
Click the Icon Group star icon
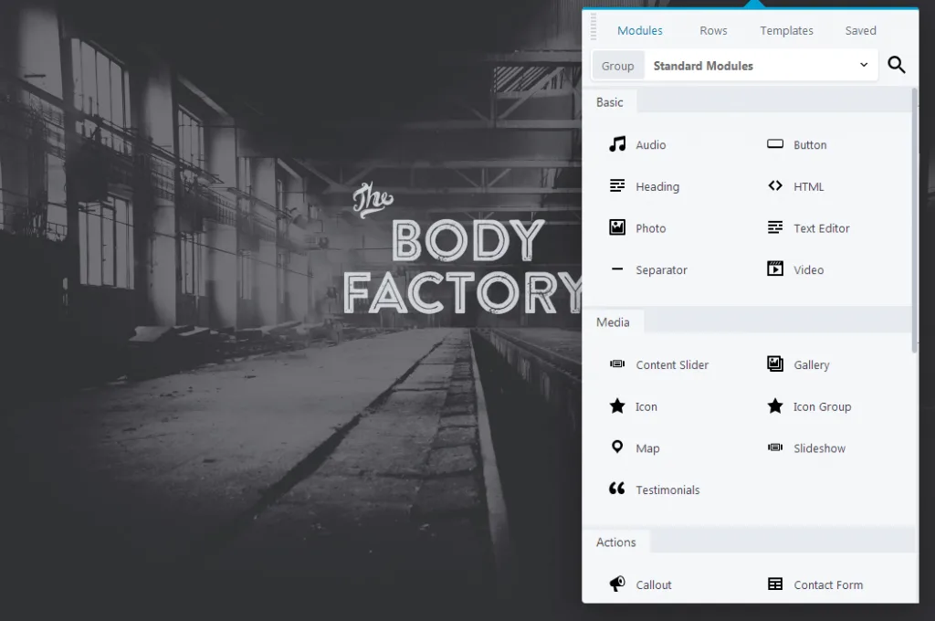(775, 406)
